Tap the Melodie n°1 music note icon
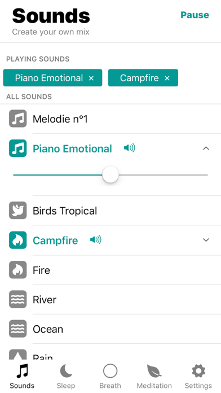The width and height of the screenshot is (221, 393). (x=18, y=119)
